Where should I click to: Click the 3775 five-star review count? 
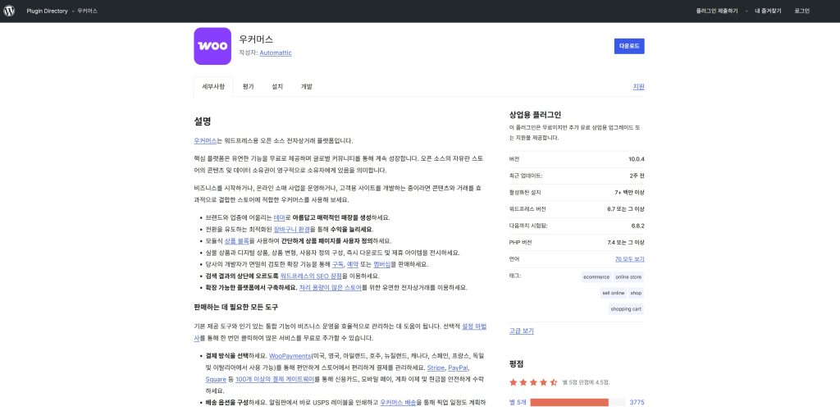point(637,402)
